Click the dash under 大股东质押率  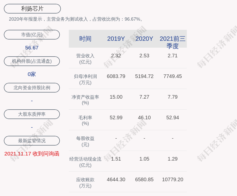coord(32,127)
